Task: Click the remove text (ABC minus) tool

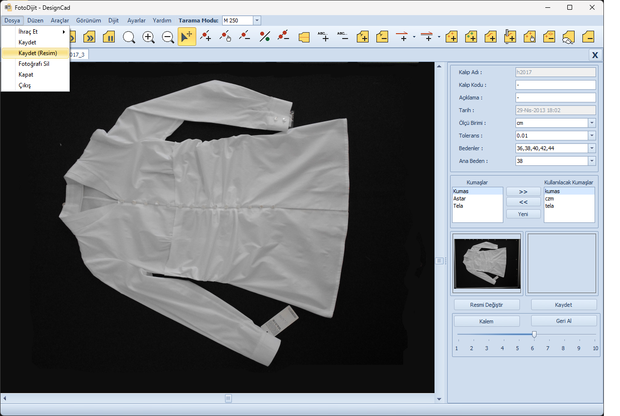Action: coord(343,37)
